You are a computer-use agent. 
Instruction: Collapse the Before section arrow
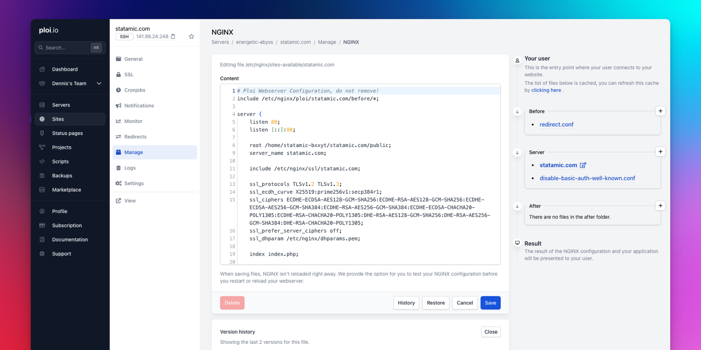[517, 112]
